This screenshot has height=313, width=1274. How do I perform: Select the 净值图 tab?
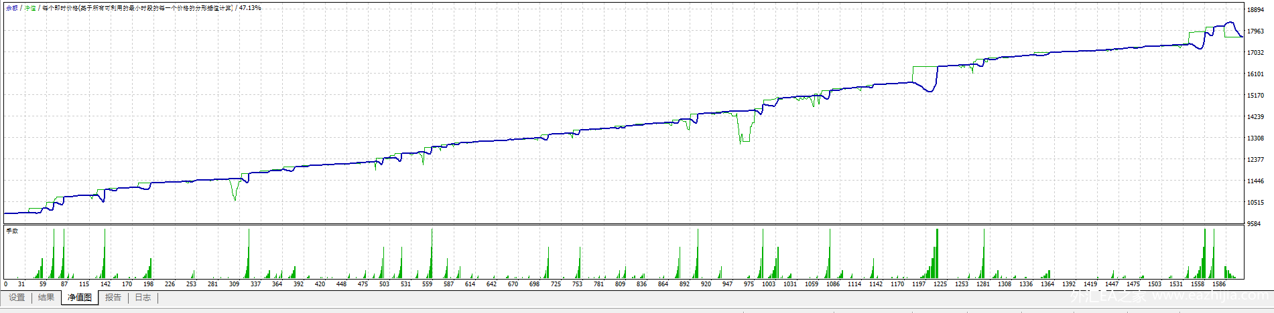click(80, 298)
